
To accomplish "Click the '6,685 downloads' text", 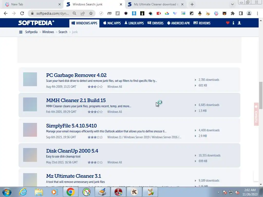I will click(209, 105).
